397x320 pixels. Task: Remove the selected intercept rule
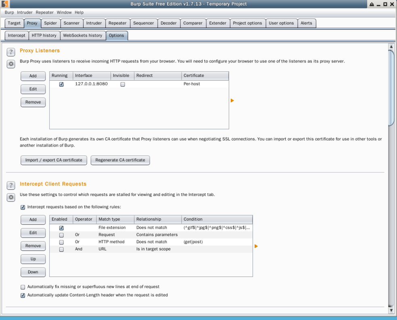coord(33,246)
